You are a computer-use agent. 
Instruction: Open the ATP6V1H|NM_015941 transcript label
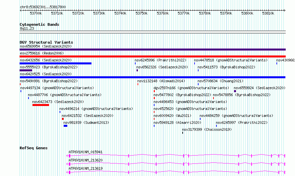[x=86, y=152]
